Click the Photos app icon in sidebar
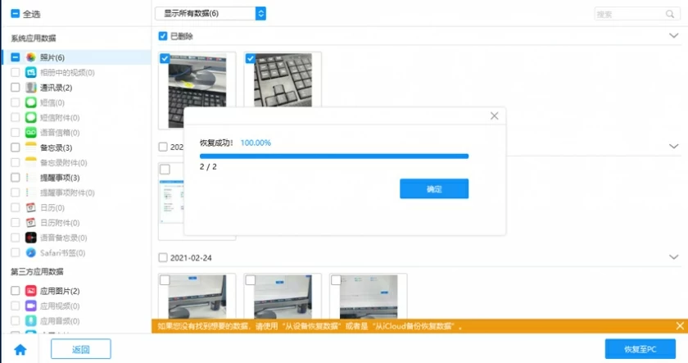The height and width of the screenshot is (363, 688). pos(31,57)
